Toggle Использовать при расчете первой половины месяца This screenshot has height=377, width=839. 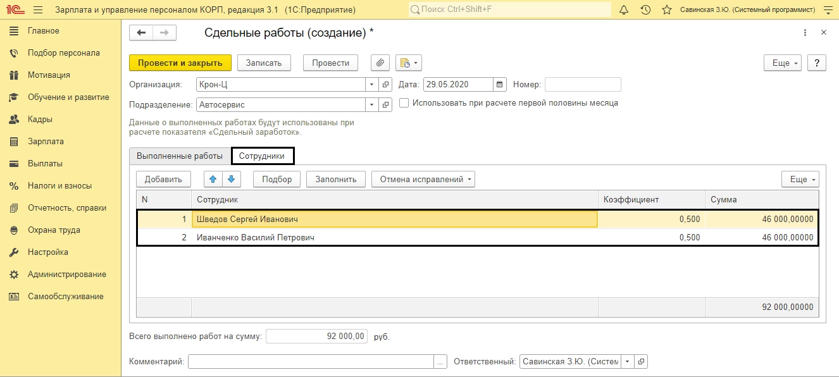click(x=404, y=102)
